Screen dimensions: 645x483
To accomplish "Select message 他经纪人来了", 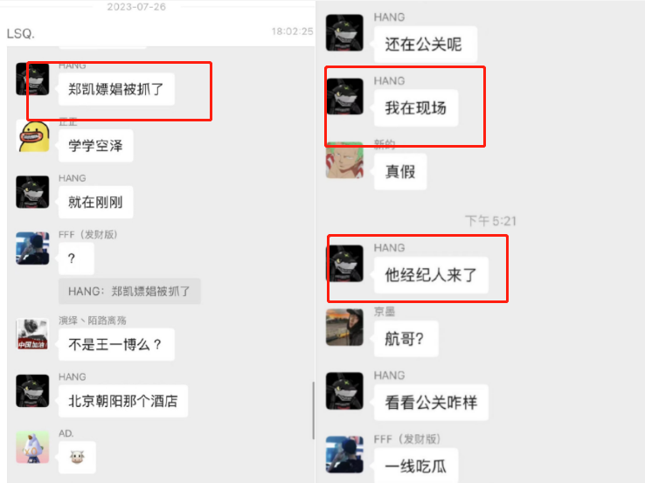I will 431,274.
